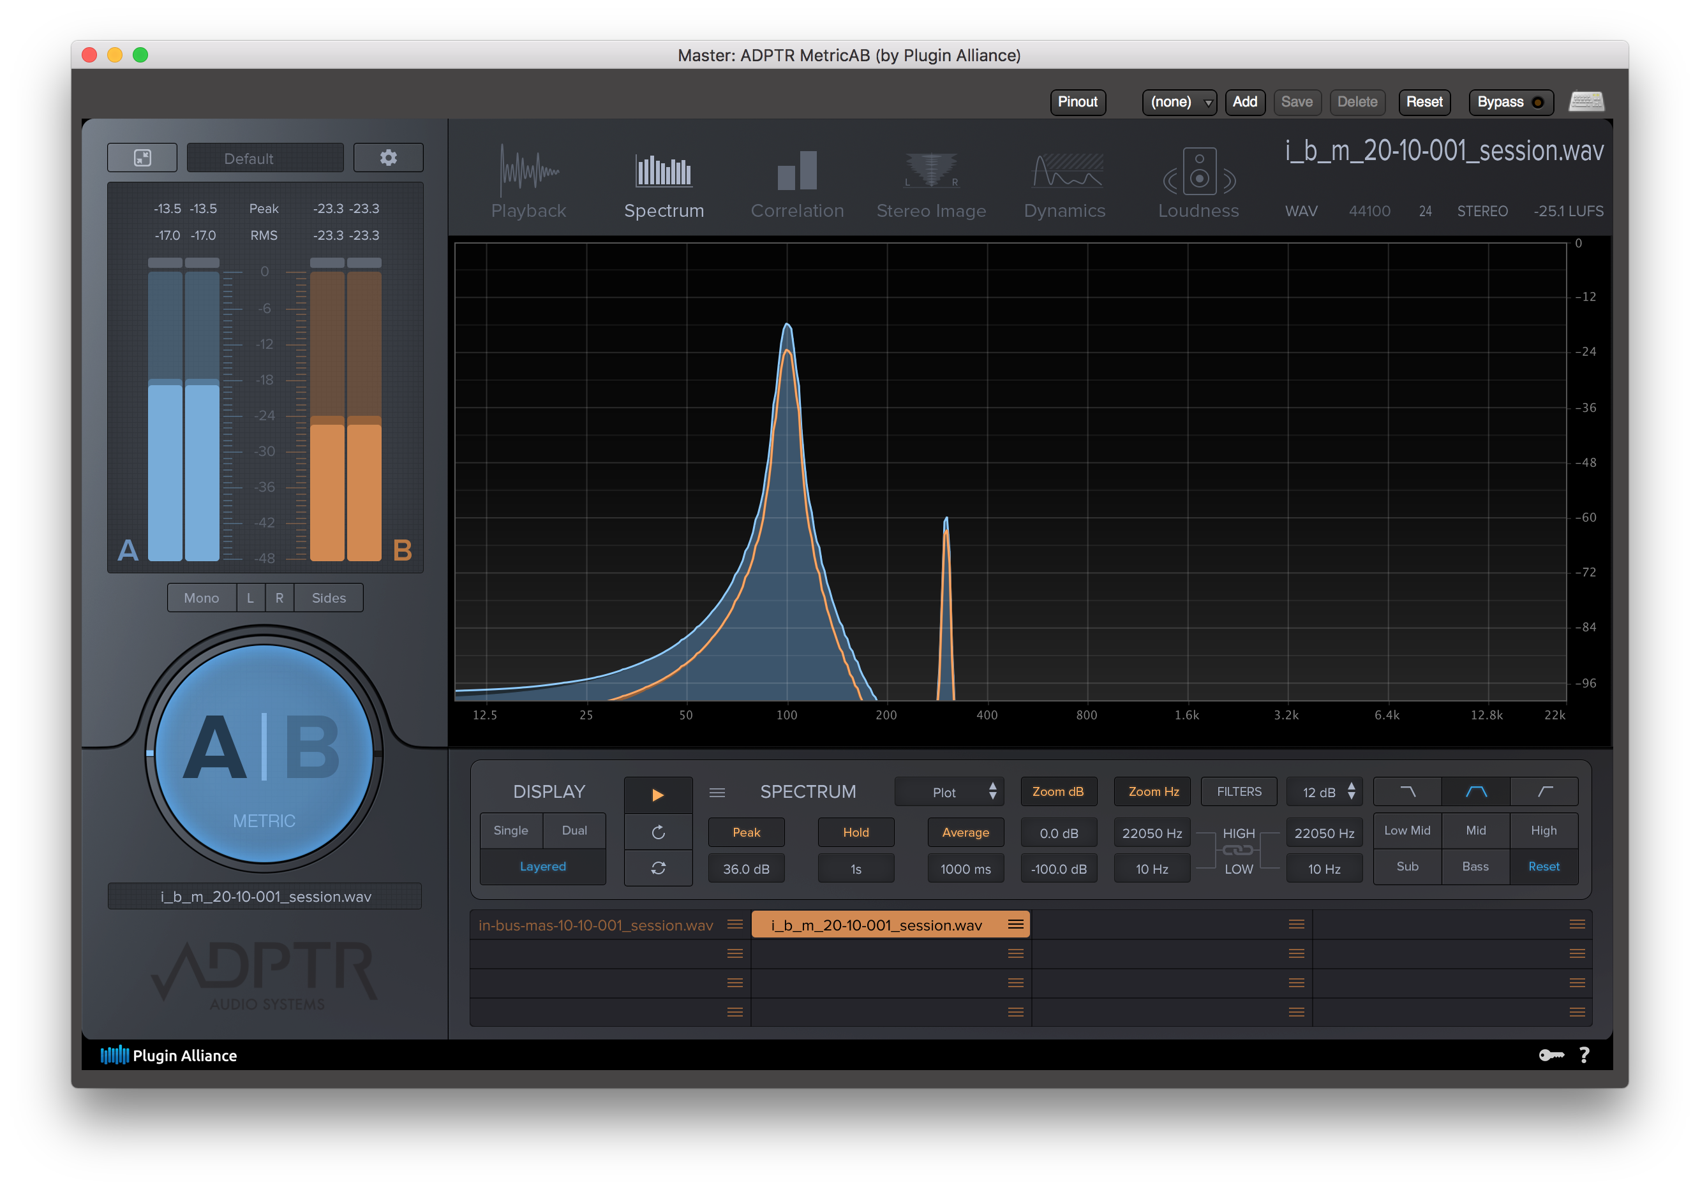Click the Zoom dB button
Image resolution: width=1700 pixels, height=1190 pixels.
1058,792
